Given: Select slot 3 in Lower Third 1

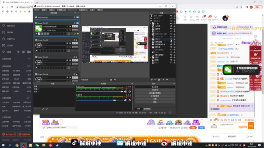Looking at the screenshot, I should (x=45, y=34).
